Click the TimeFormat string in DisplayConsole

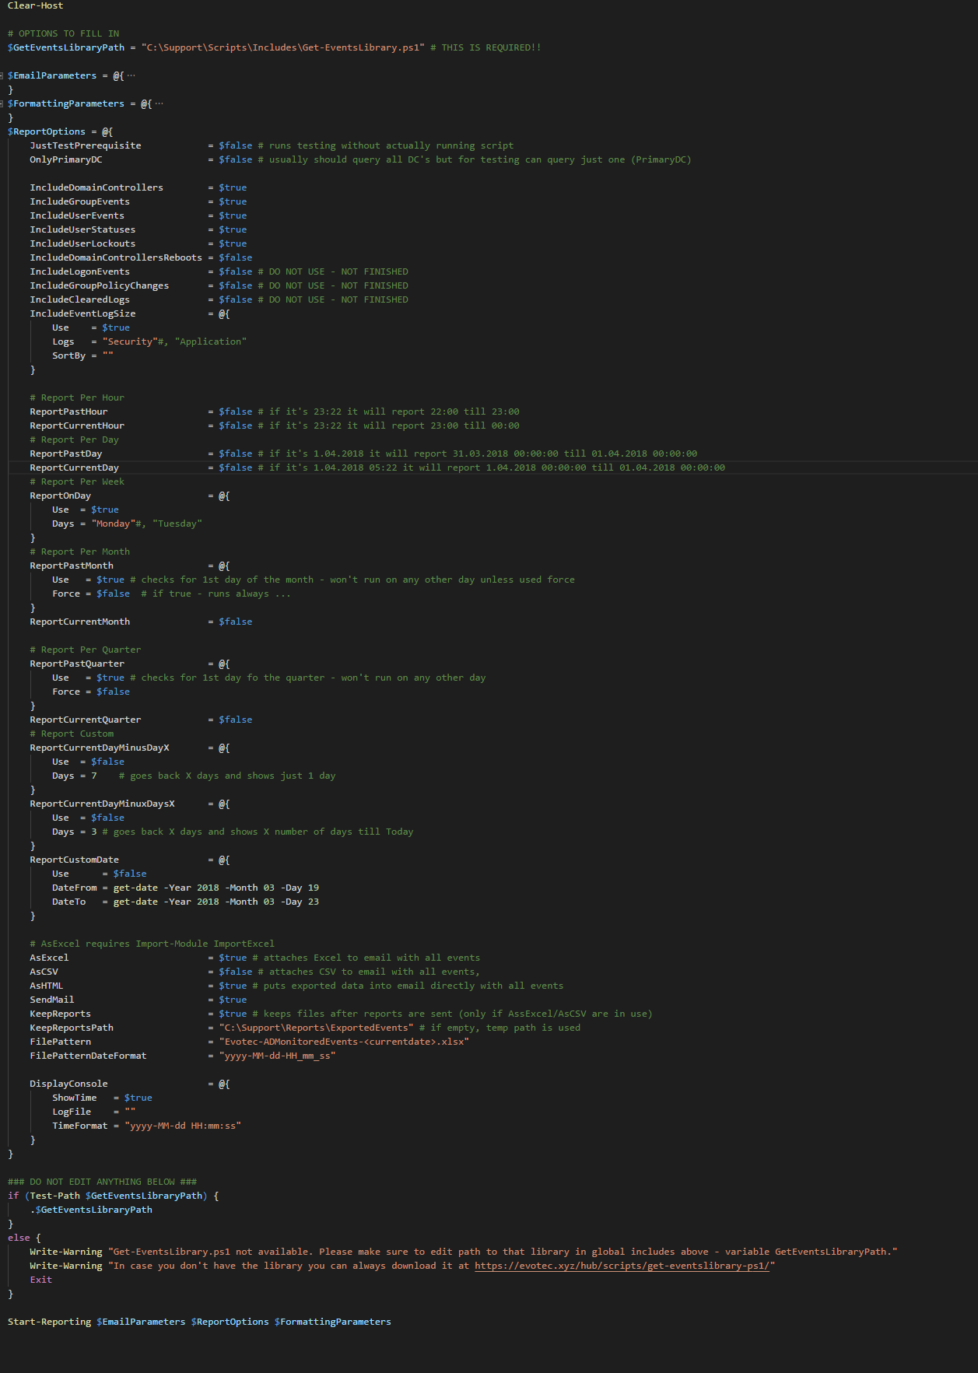[x=182, y=1126]
